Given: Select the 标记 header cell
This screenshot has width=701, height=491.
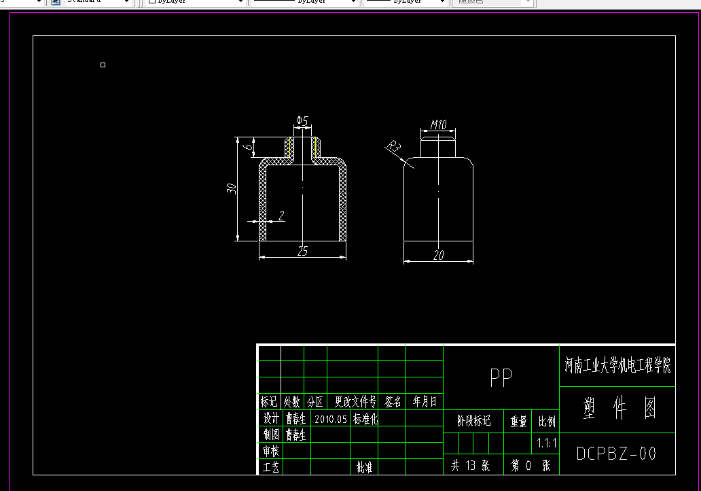Looking at the screenshot, I should pos(269,401).
